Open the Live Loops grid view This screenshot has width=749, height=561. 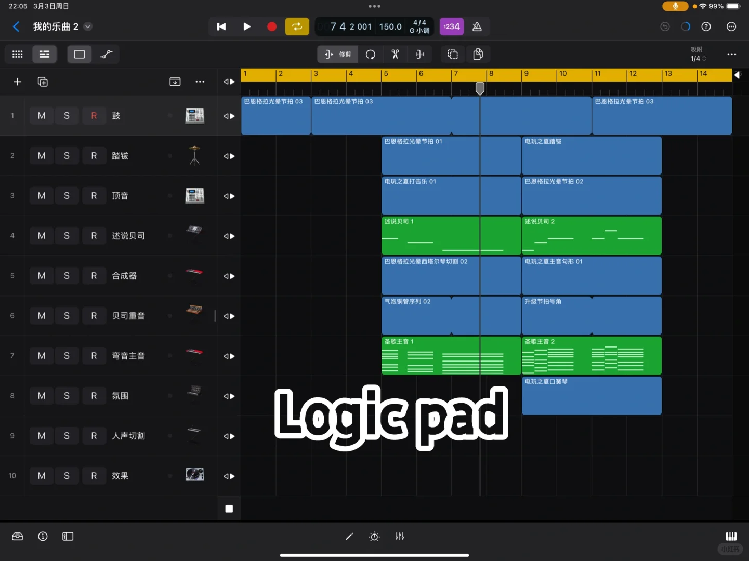[17, 54]
